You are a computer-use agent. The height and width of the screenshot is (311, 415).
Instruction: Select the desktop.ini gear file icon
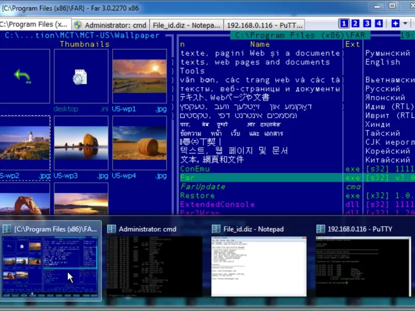81,77
